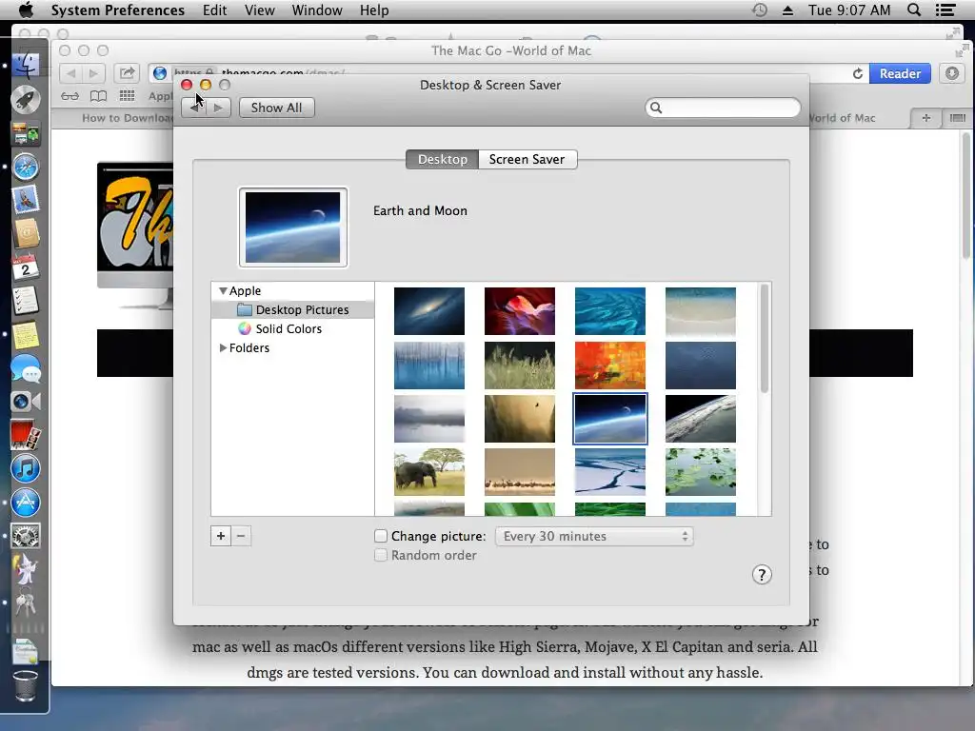Open the Apple menu

pyautogui.click(x=26, y=10)
